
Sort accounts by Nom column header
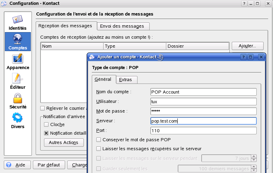click(x=72, y=46)
